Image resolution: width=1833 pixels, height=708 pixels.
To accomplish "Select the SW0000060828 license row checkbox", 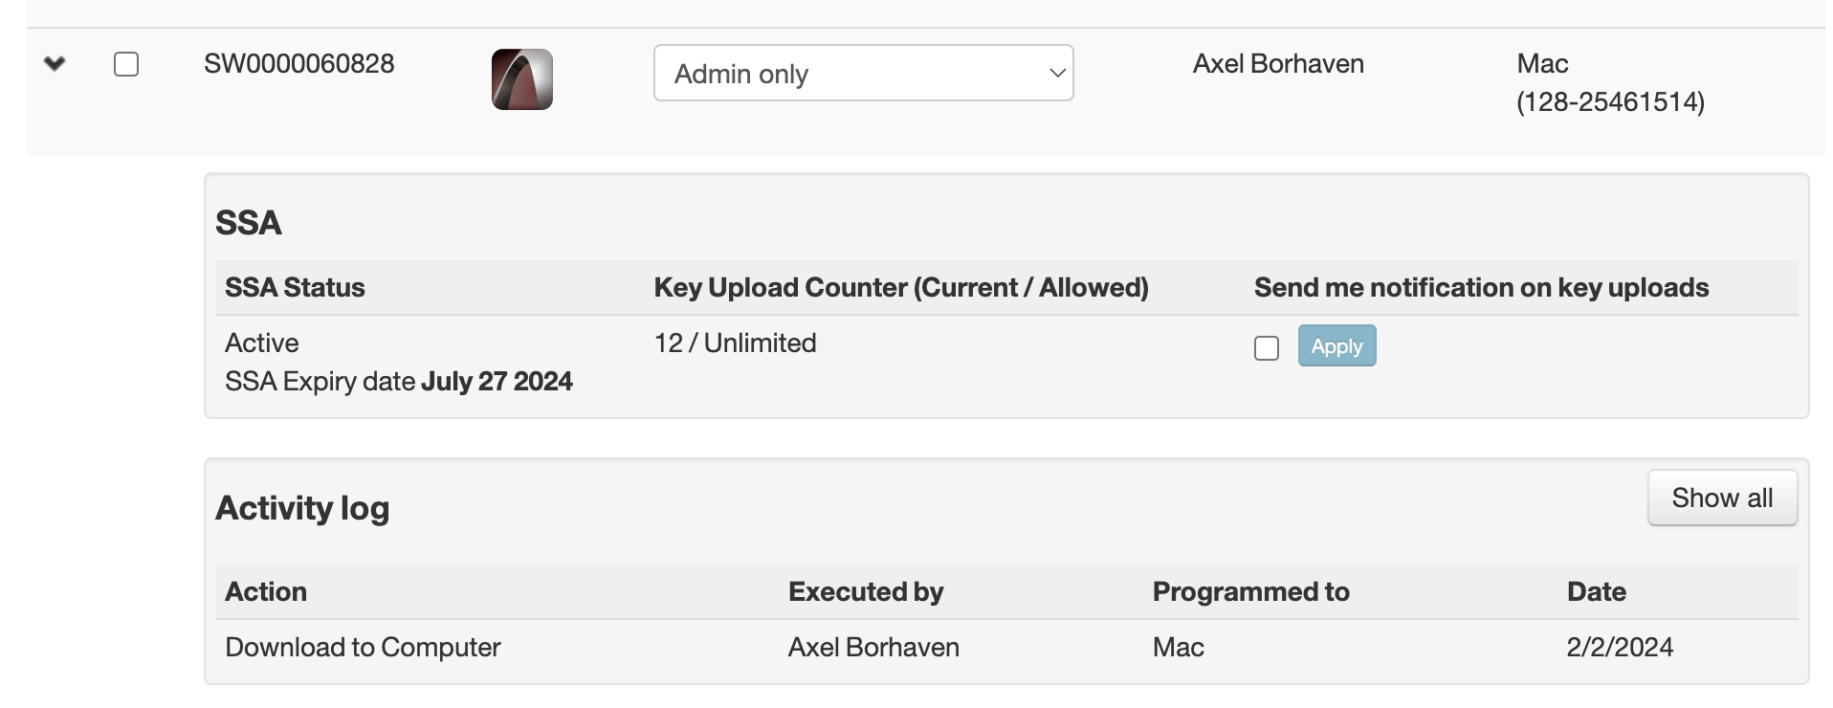I will click(126, 64).
